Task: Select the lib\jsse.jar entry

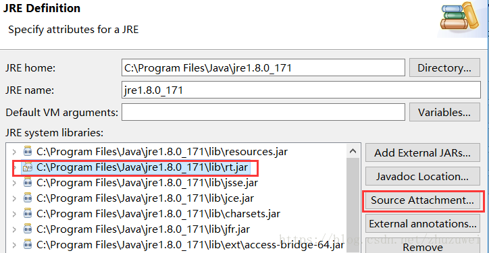Action: [147, 183]
